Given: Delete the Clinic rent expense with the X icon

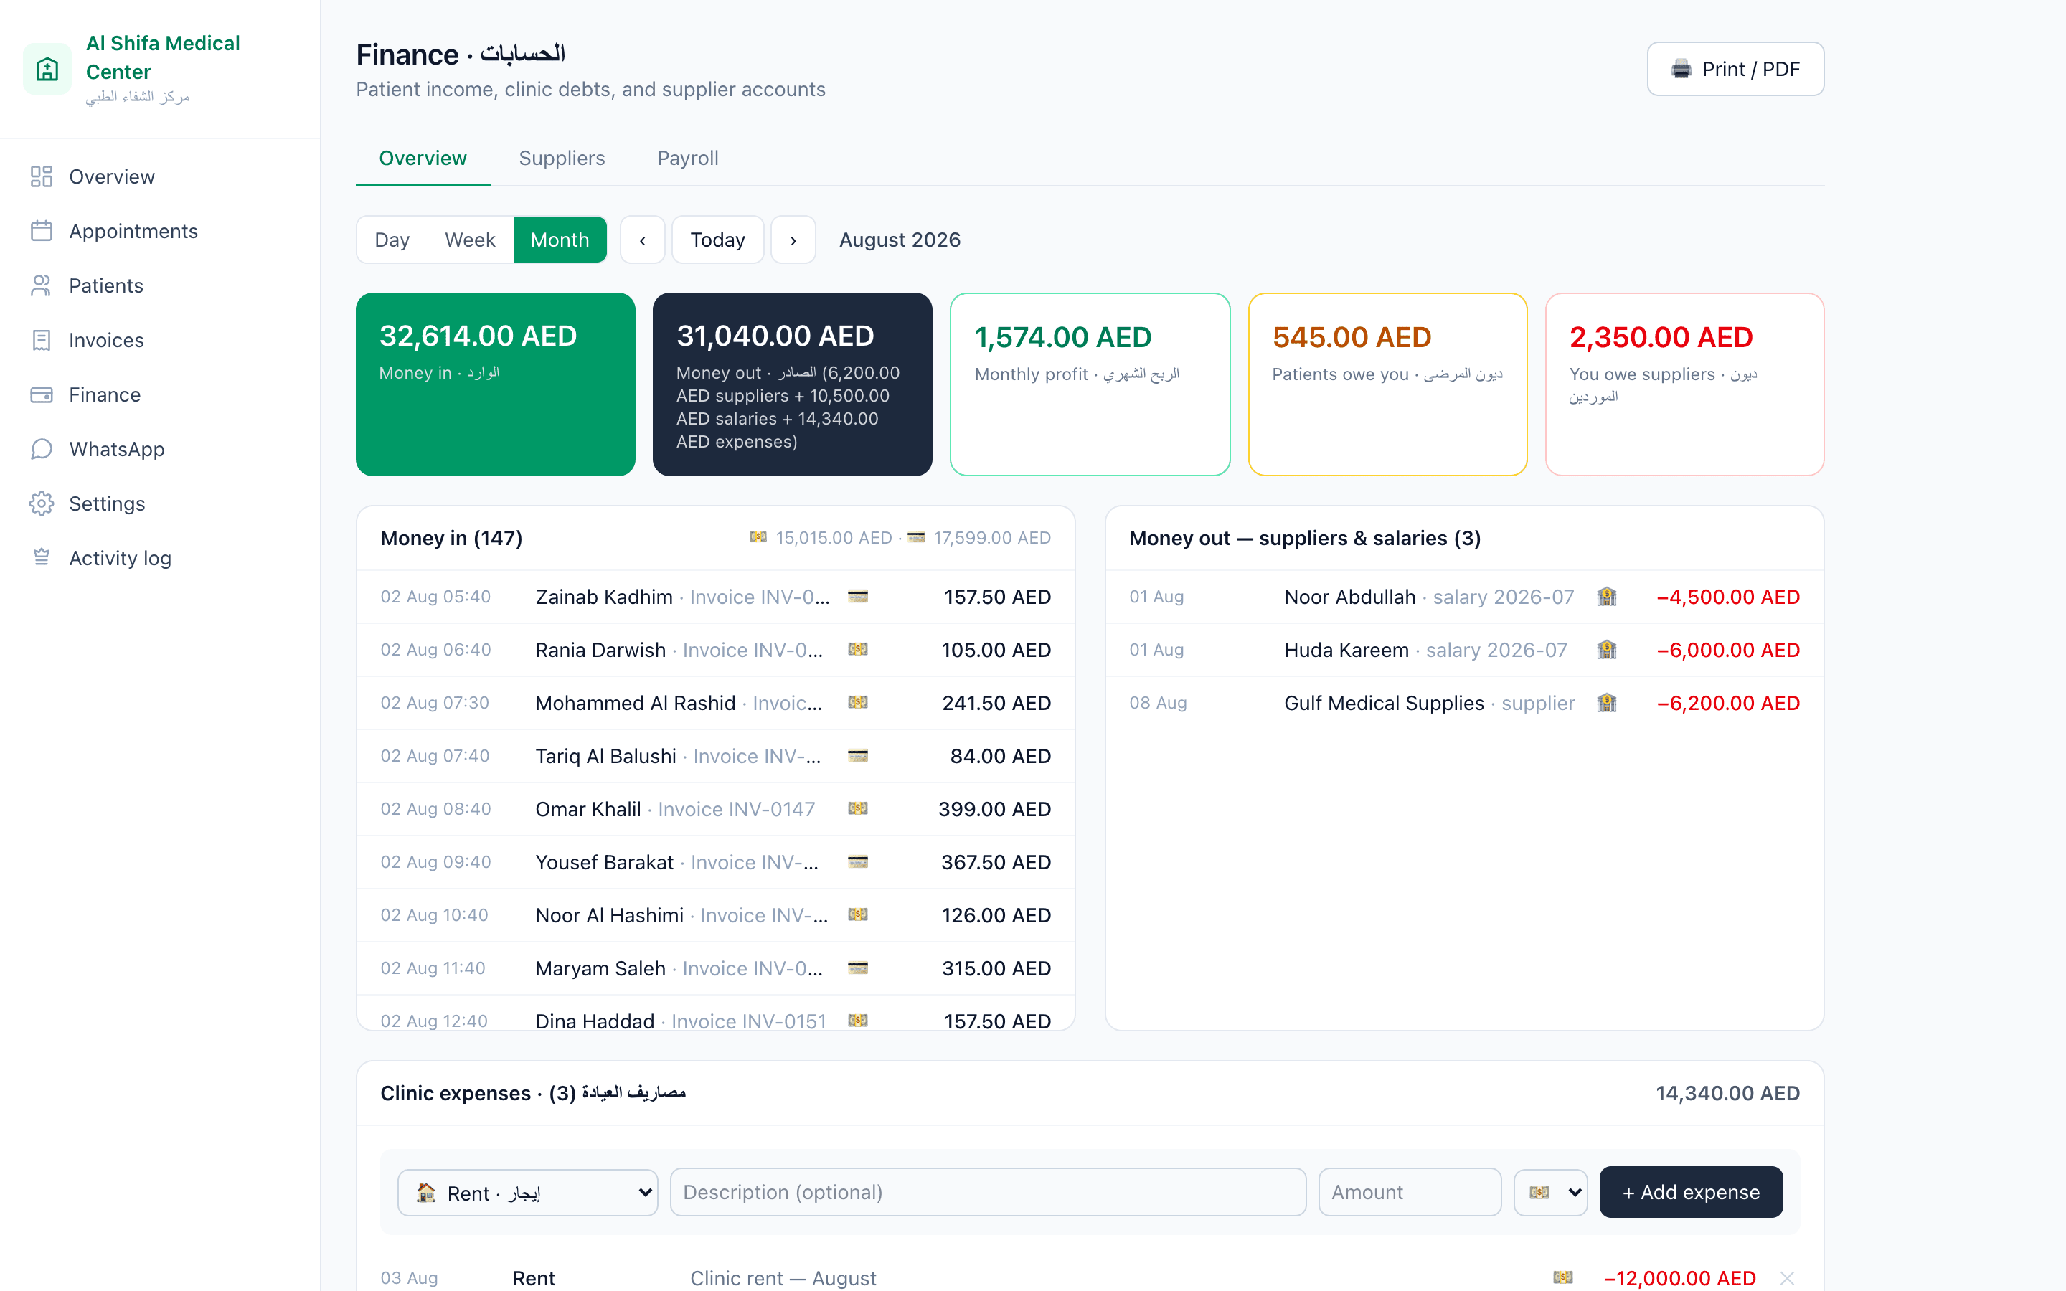Looking at the screenshot, I should (x=1787, y=1278).
